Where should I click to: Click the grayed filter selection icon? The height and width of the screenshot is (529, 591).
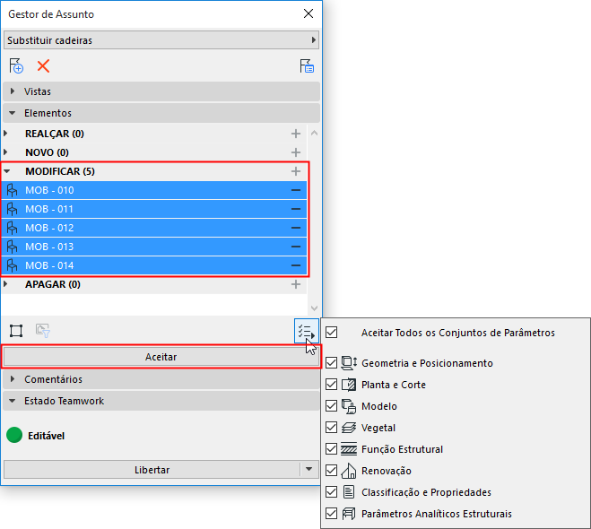coord(43,331)
